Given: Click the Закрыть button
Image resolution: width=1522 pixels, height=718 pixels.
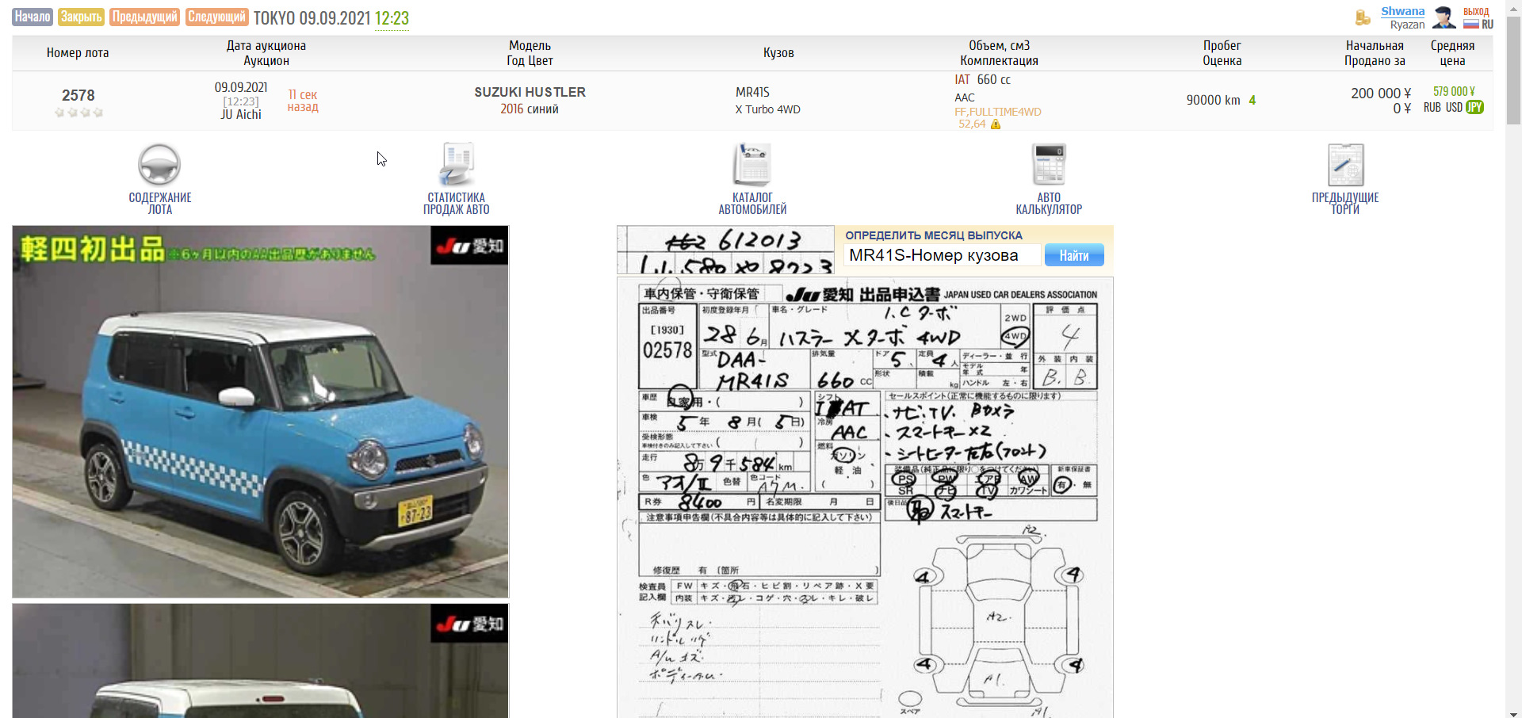Looking at the screenshot, I should point(82,17).
